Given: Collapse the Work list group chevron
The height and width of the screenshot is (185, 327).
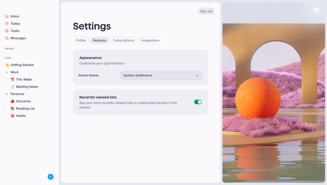Looking at the screenshot, I should coord(7,72).
